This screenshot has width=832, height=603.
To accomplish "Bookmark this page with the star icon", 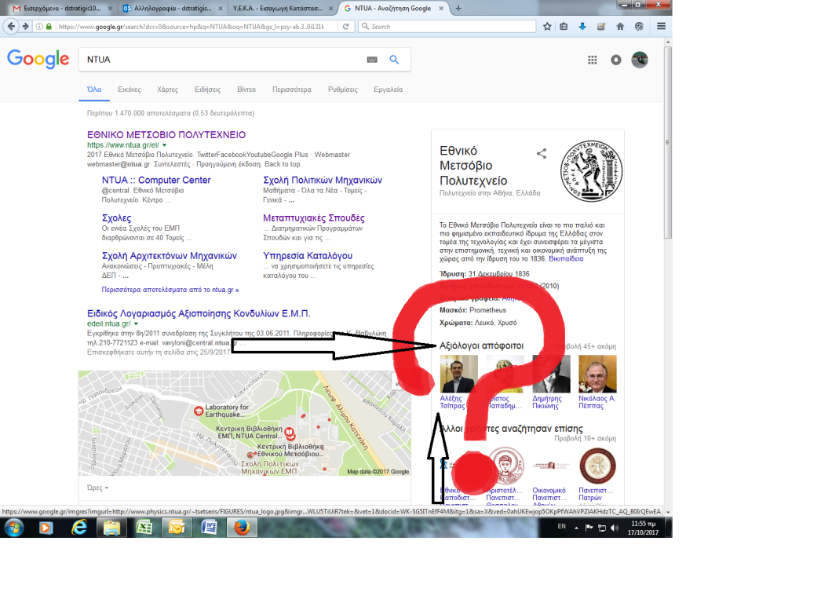I will [x=547, y=26].
